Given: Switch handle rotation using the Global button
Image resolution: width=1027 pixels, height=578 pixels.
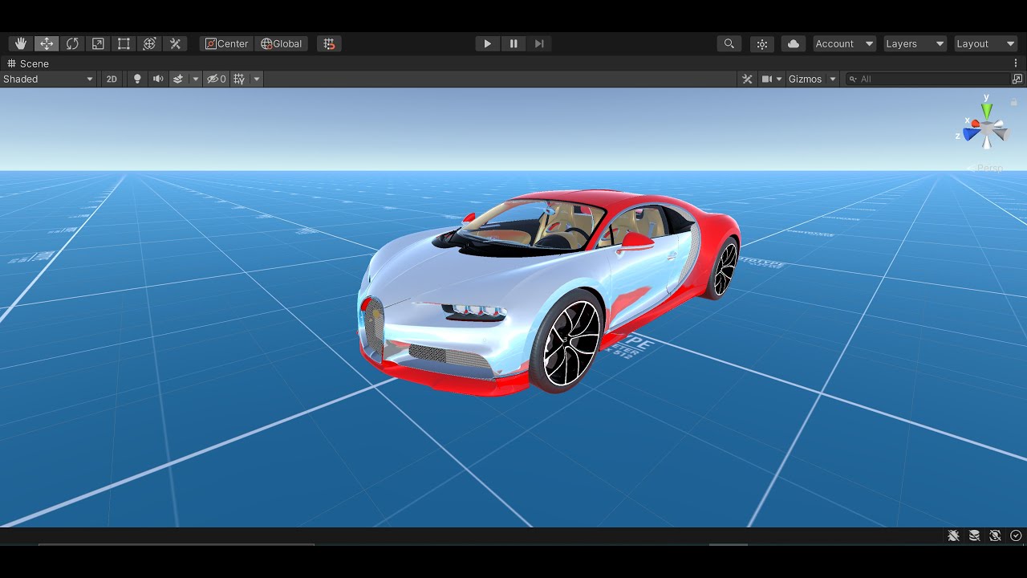Looking at the screenshot, I should (282, 43).
